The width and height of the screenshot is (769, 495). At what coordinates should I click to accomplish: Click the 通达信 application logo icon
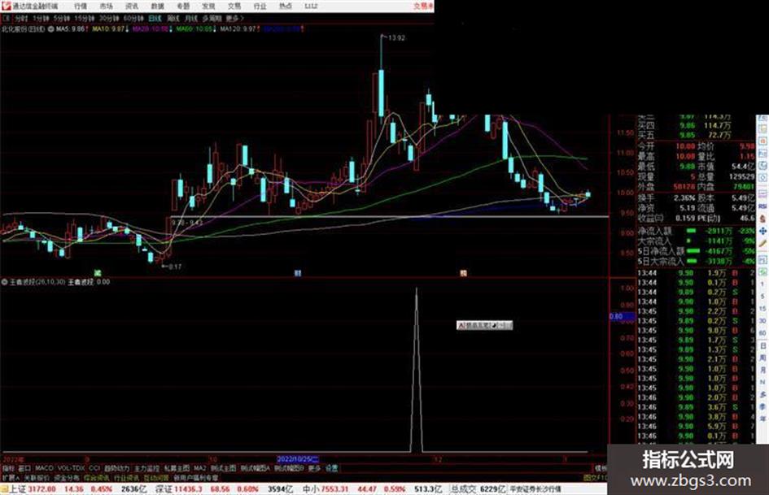tap(6, 6)
